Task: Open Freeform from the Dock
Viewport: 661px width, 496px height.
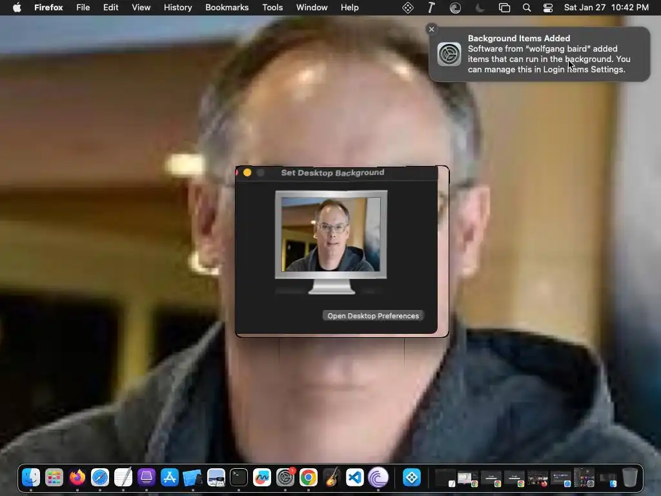Action: pyautogui.click(x=262, y=477)
